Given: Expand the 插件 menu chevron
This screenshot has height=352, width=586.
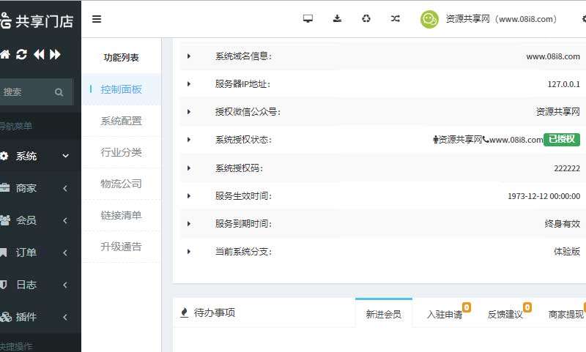Looking at the screenshot, I should [x=65, y=317].
